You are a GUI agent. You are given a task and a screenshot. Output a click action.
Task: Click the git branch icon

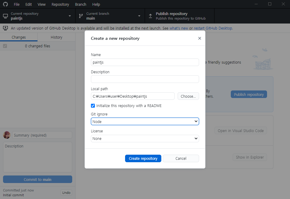click(81, 16)
